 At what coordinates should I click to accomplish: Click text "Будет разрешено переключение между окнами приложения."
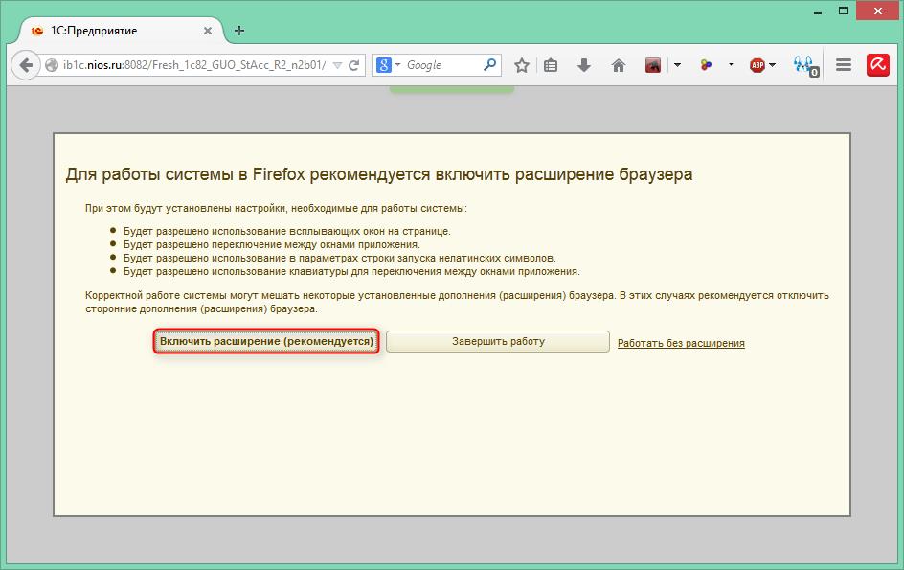coord(272,244)
